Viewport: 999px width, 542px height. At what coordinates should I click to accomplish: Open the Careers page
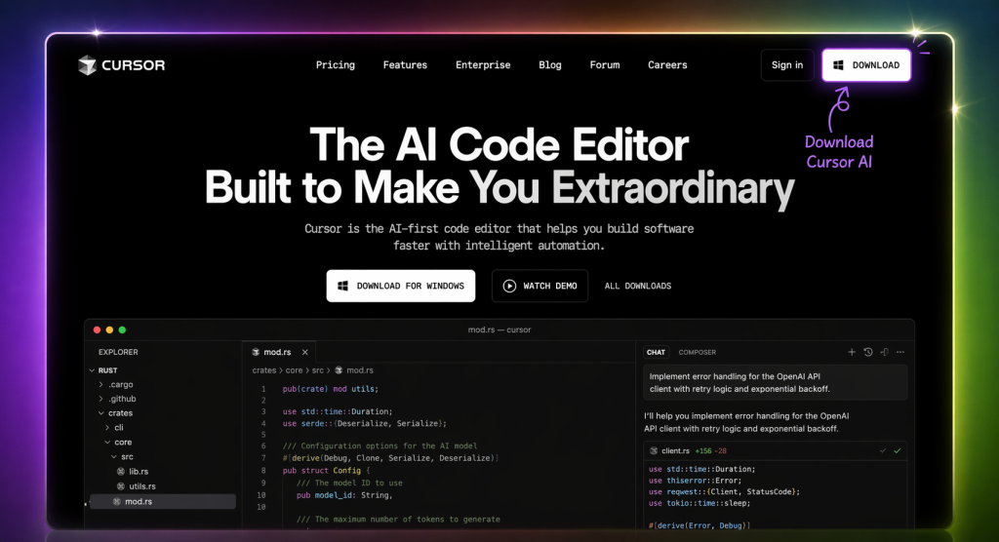click(x=667, y=65)
